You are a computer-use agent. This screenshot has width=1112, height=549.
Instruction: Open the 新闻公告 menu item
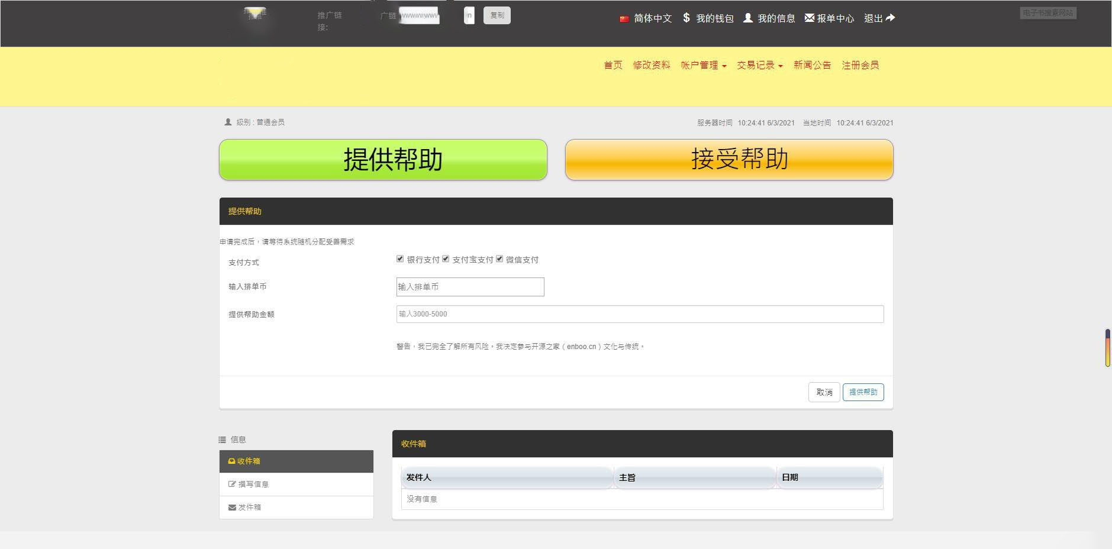[x=812, y=66]
